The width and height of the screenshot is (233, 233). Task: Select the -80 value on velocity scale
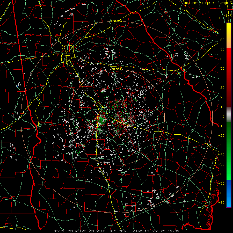point(221,193)
